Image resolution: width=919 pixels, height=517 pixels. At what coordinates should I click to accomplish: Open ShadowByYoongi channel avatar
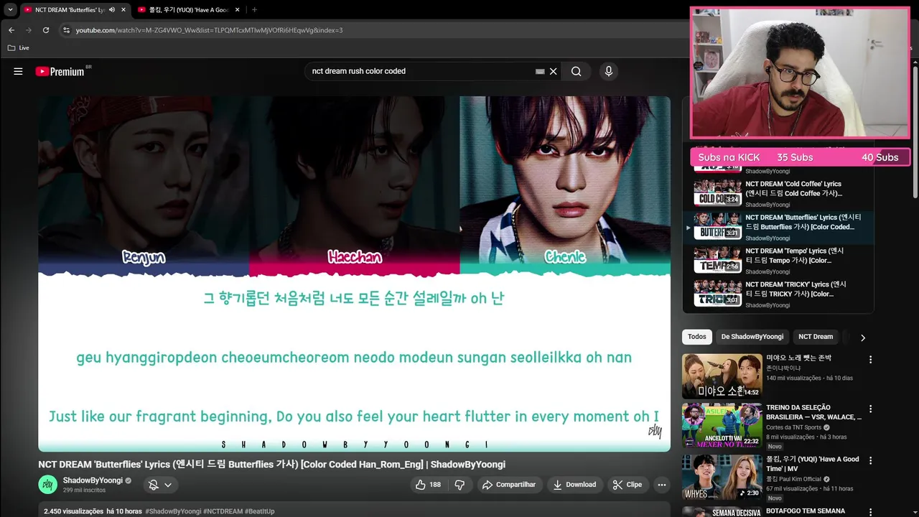(x=47, y=484)
